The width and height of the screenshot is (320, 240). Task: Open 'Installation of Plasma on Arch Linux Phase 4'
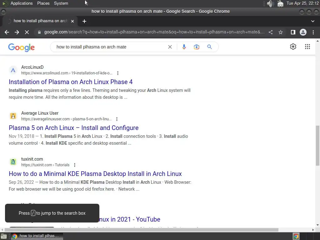(x=71, y=82)
